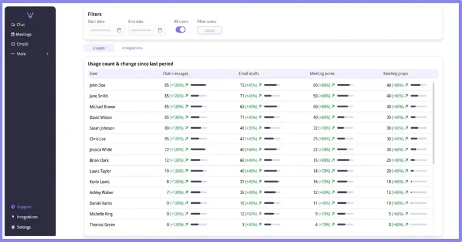Switch to the Integrations tab
Image resolution: width=462 pixels, height=242 pixels.
point(132,48)
